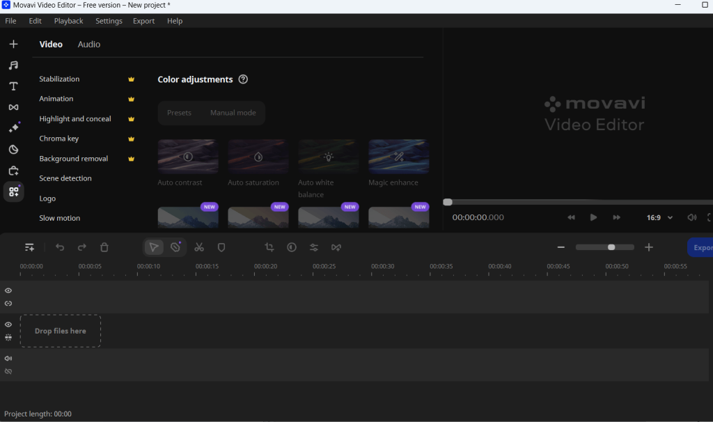This screenshot has height=422, width=713.
Task: Redo the last action
Action: click(x=82, y=247)
